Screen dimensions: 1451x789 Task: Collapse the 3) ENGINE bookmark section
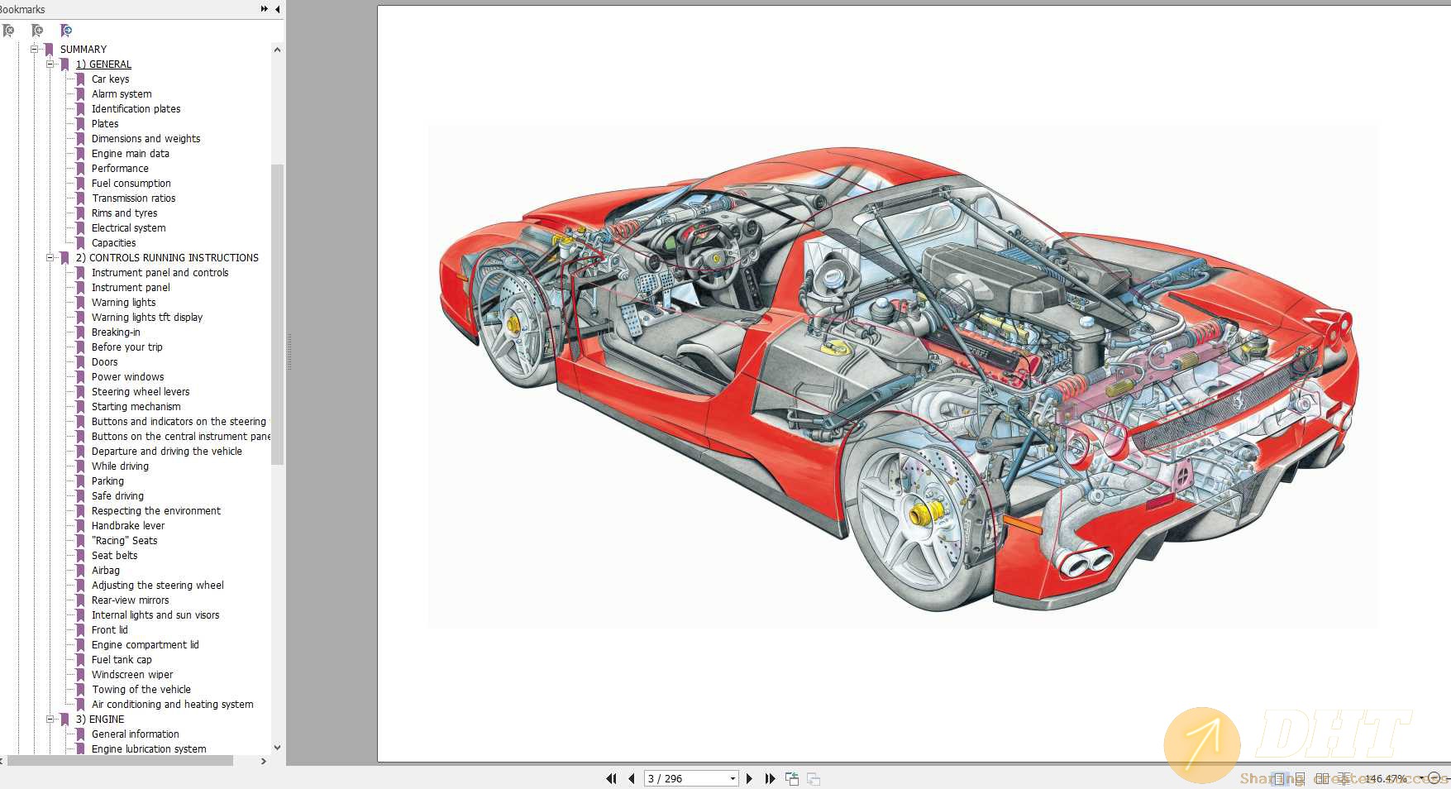coord(50,719)
